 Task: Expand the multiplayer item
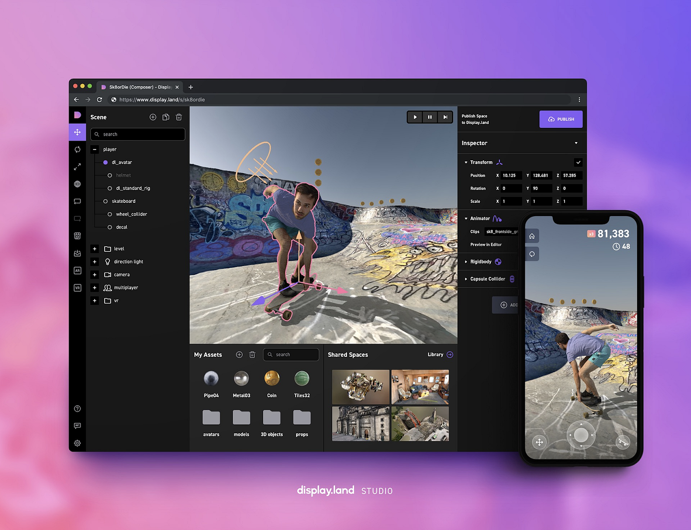pyautogui.click(x=95, y=288)
